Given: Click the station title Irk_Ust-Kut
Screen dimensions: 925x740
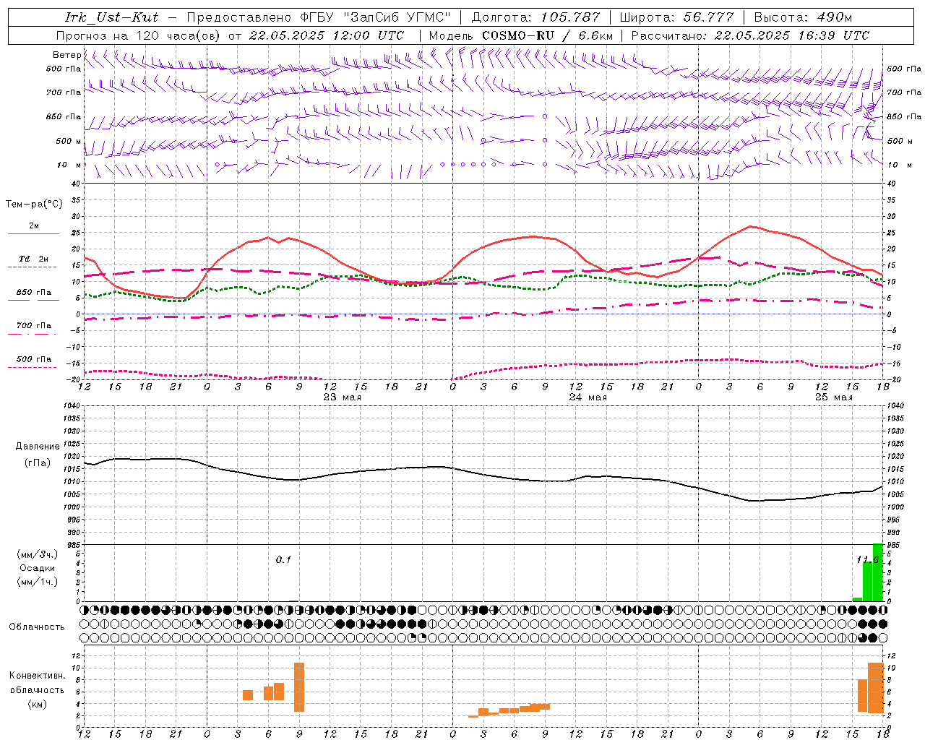Looking at the screenshot, I should 111,17.
